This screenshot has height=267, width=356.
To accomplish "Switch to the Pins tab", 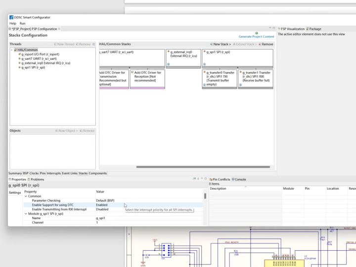I will 43,174.
